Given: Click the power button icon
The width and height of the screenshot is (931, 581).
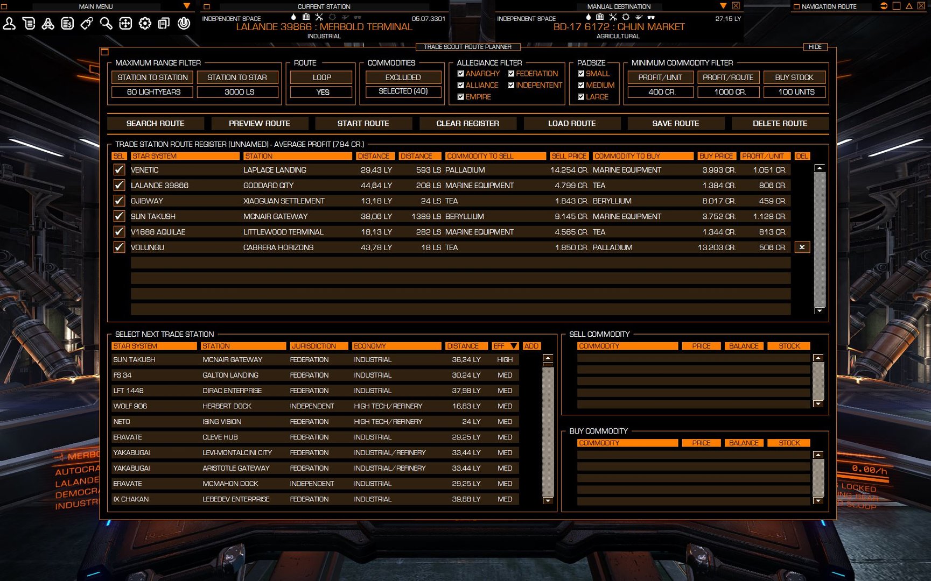Looking at the screenshot, I should [184, 24].
